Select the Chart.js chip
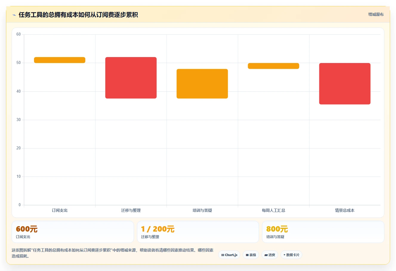Screen dimensions: 396x271 tap(229, 255)
